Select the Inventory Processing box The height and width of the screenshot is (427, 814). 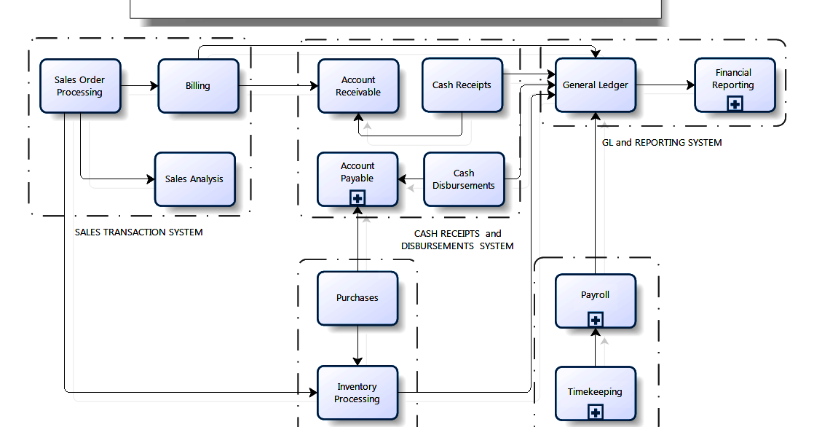(357, 393)
